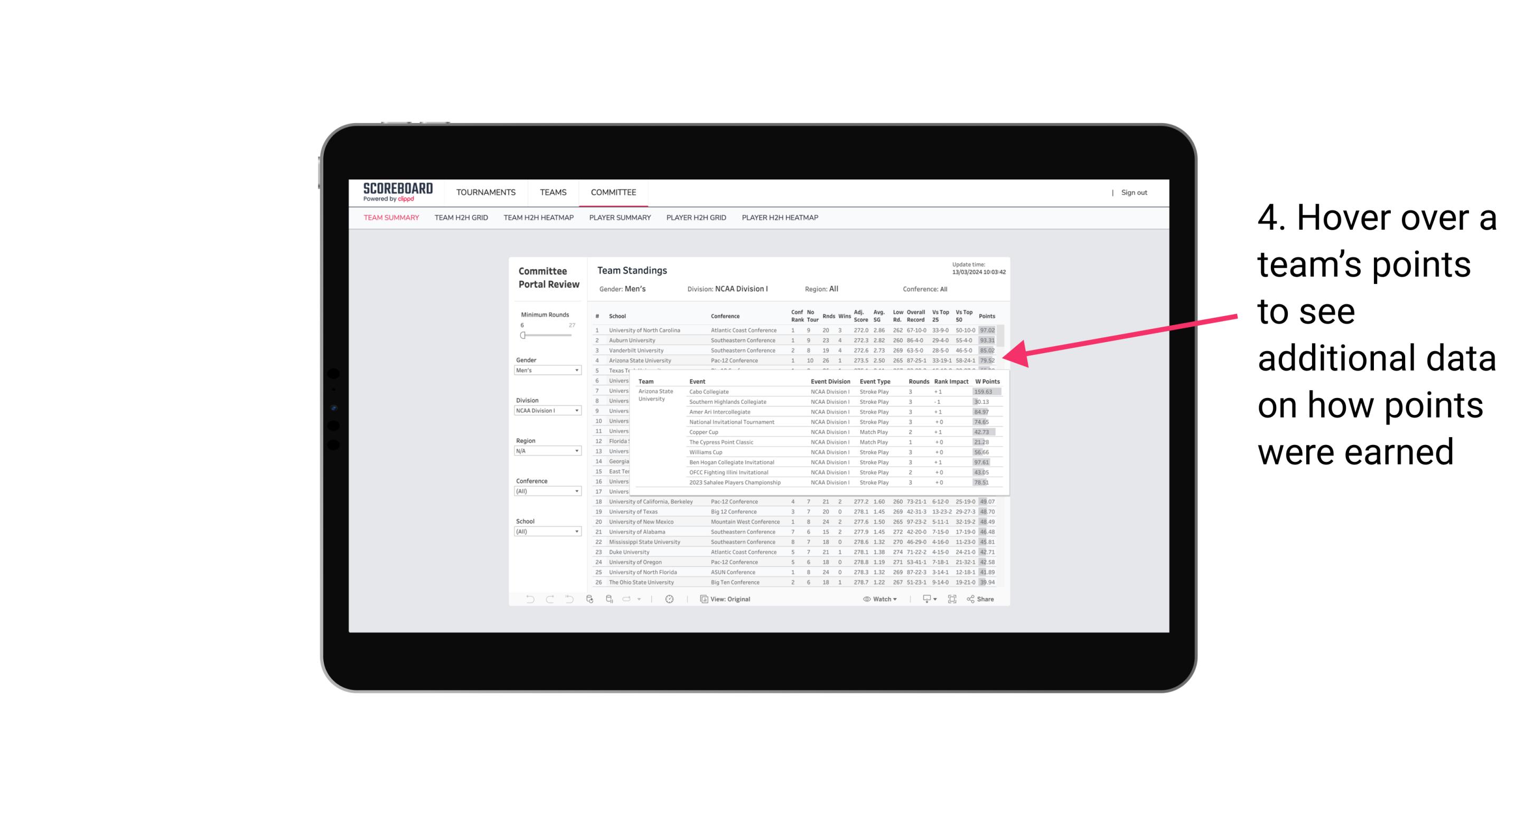Click the timer/clock icon in bottom toolbar

tap(668, 599)
